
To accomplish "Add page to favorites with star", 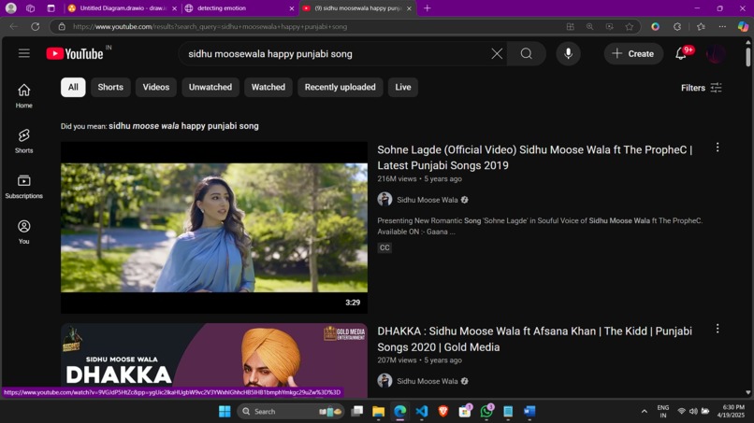I will coord(629,27).
